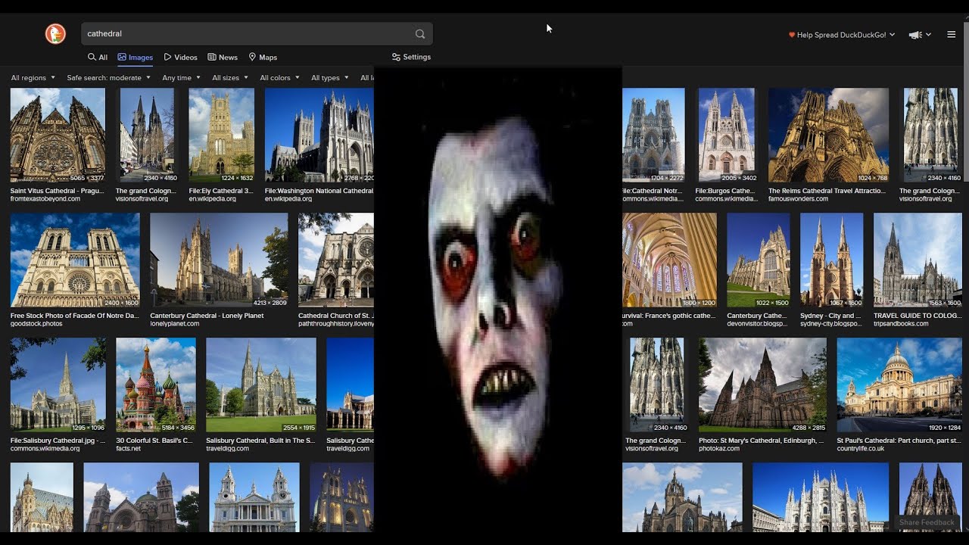Image resolution: width=969 pixels, height=545 pixels.
Task: Switch to the Images tab
Action: pos(135,57)
